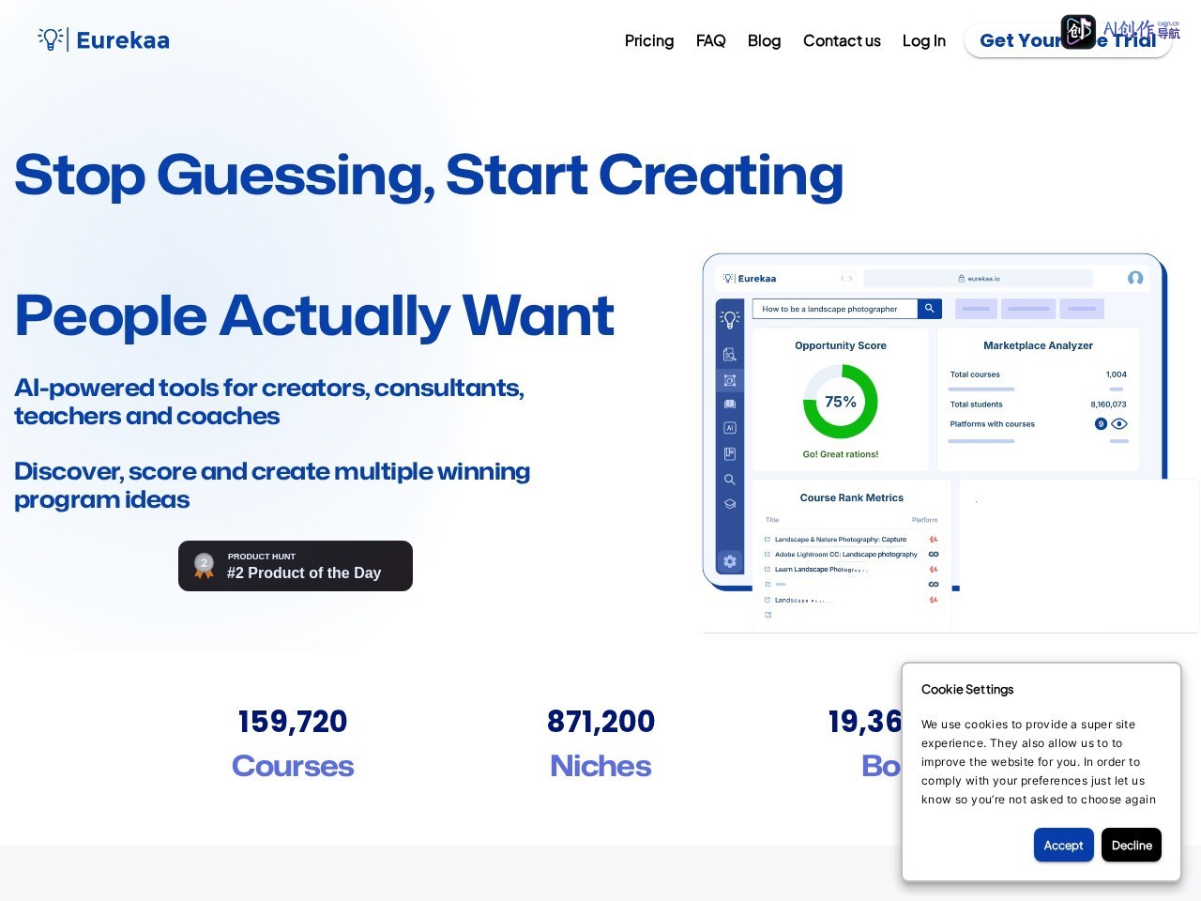Open the graduation cap icon in dashboard sidebar
Viewport: 1201px width, 901px height.
coord(729,504)
